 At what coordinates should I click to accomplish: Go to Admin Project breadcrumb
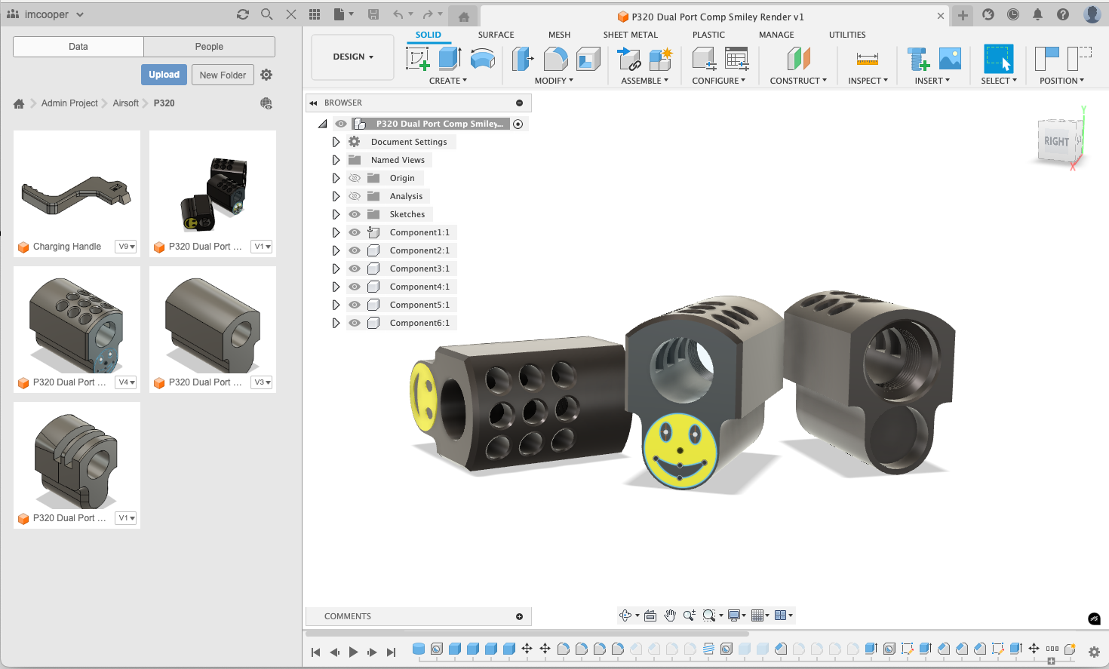click(x=69, y=103)
